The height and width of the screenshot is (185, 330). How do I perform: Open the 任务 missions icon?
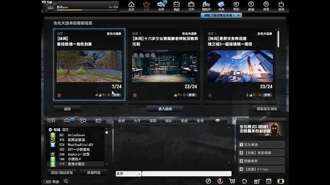(221, 6)
